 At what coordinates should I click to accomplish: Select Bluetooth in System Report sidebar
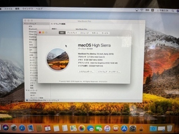tap(33, 29)
